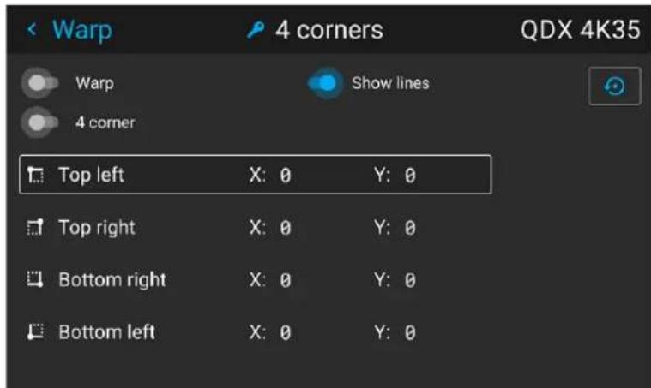Screen dimensions: 651x388
Task: Select the Top left row
Action: [256, 175]
